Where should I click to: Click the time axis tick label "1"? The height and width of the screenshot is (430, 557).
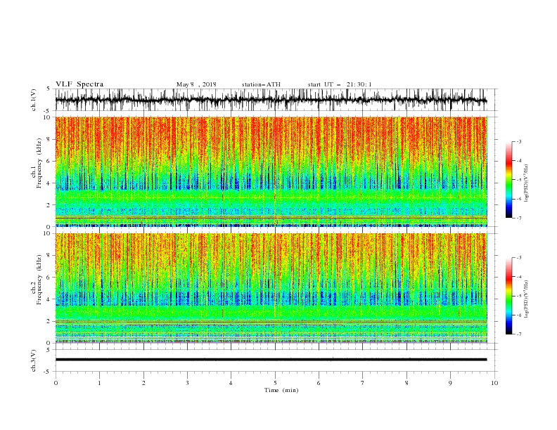point(99,383)
